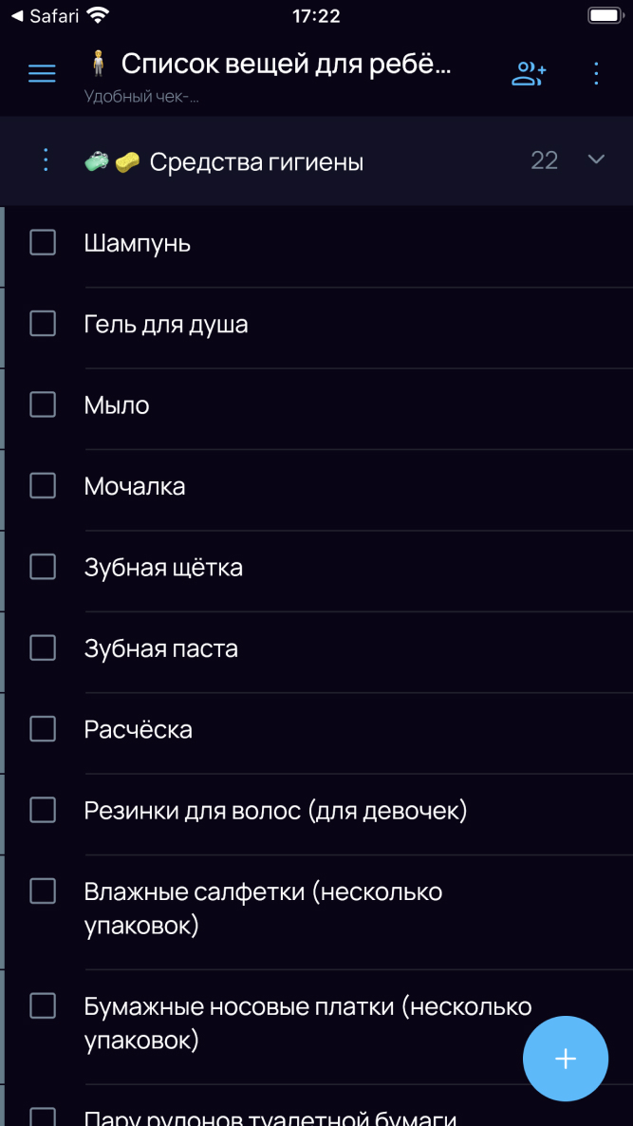The width and height of the screenshot is (633, 1126).
Task: Tick the Мыло checkbox
Action: pos(43,405)
